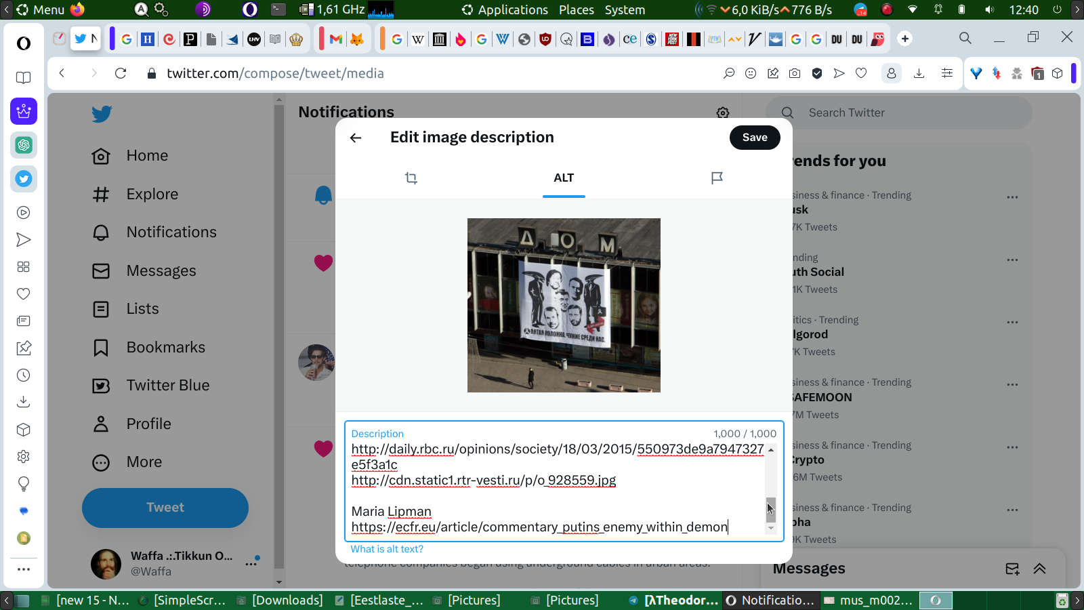This screenshot has height=610, width=1084.
Task: Open the Opera profile account icon
Action: [x=892, y=73]
